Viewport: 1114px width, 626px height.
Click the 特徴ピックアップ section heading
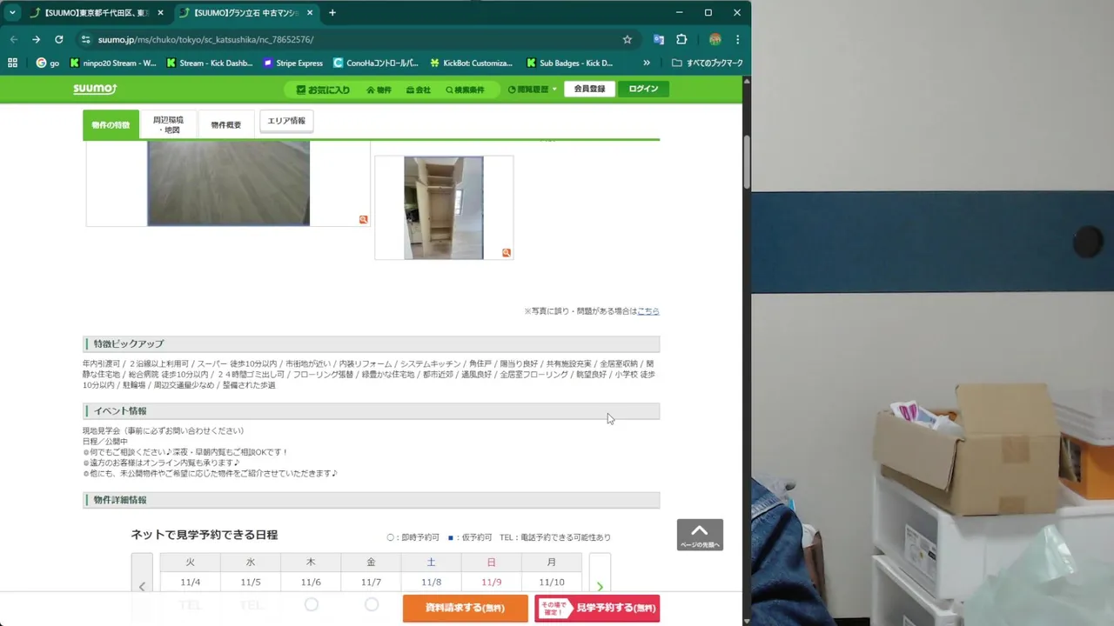(128, 343)
